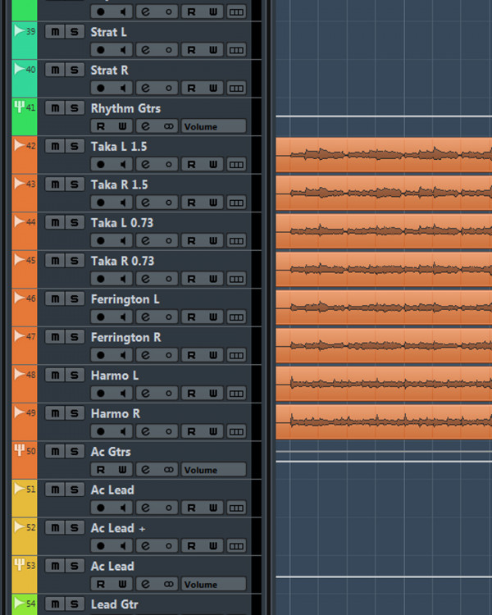This screenshot has height=615, width=492.
Task: Open channel settings for Ac Lead +
Action: [x=146, y=545]
